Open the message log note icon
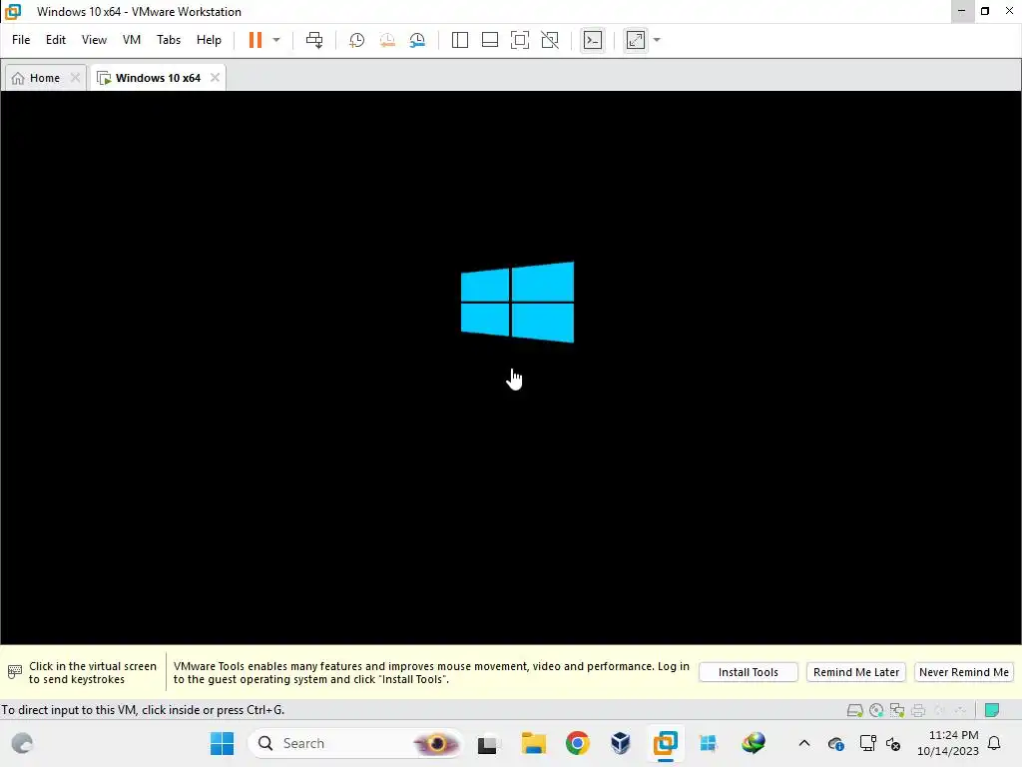Screen dimensions: 1022x767 tap(992, 710)
